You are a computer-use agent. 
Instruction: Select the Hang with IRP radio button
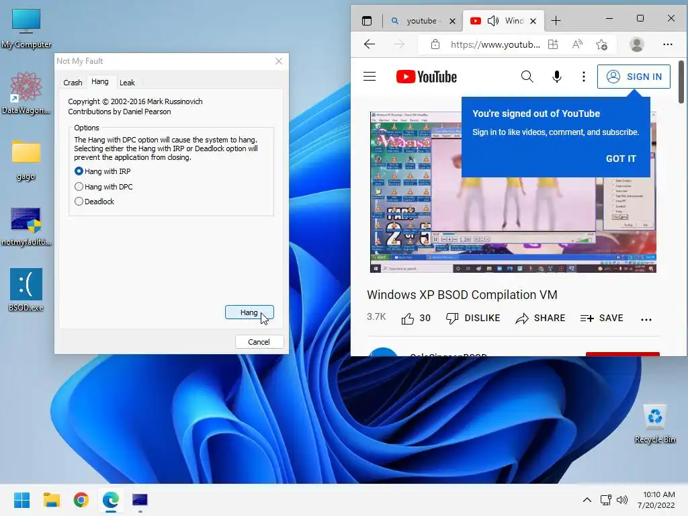[79, 171]
